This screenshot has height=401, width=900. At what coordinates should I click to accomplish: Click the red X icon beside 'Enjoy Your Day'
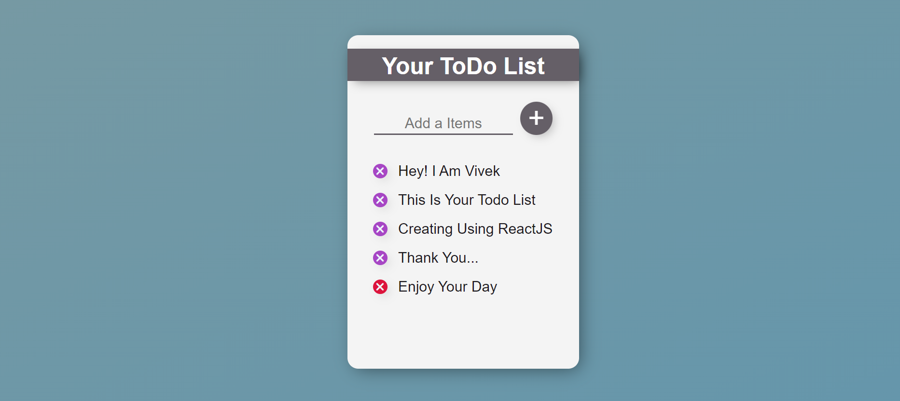[381, 287]
